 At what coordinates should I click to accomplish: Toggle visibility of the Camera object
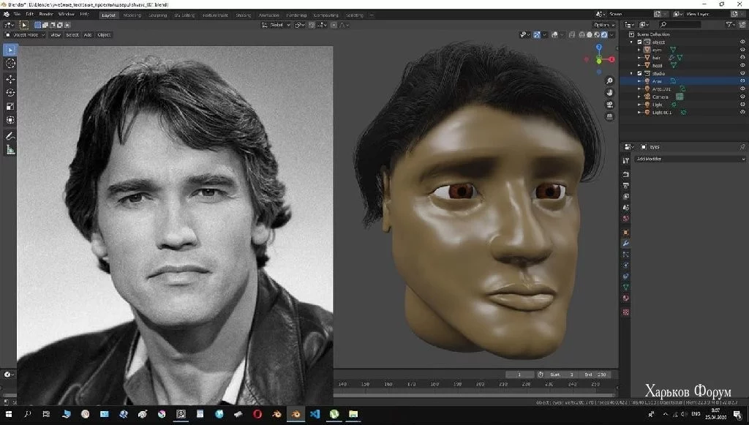point(742,97)
